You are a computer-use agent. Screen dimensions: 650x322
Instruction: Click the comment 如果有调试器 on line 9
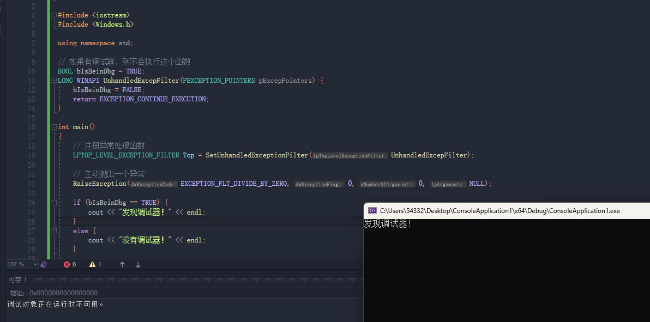(x=124, y=62)
